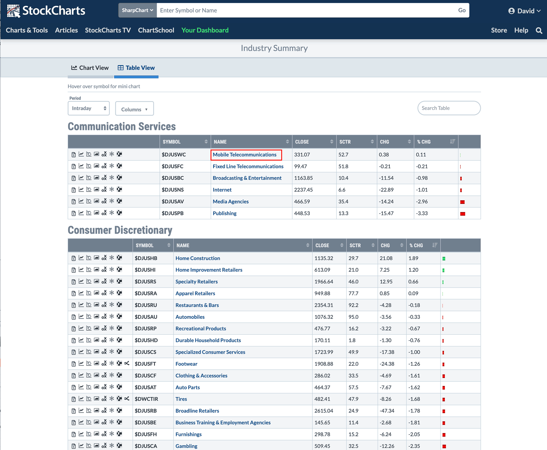Click into the Search Table field
This screenshot has height=450, width=547.
448,108
